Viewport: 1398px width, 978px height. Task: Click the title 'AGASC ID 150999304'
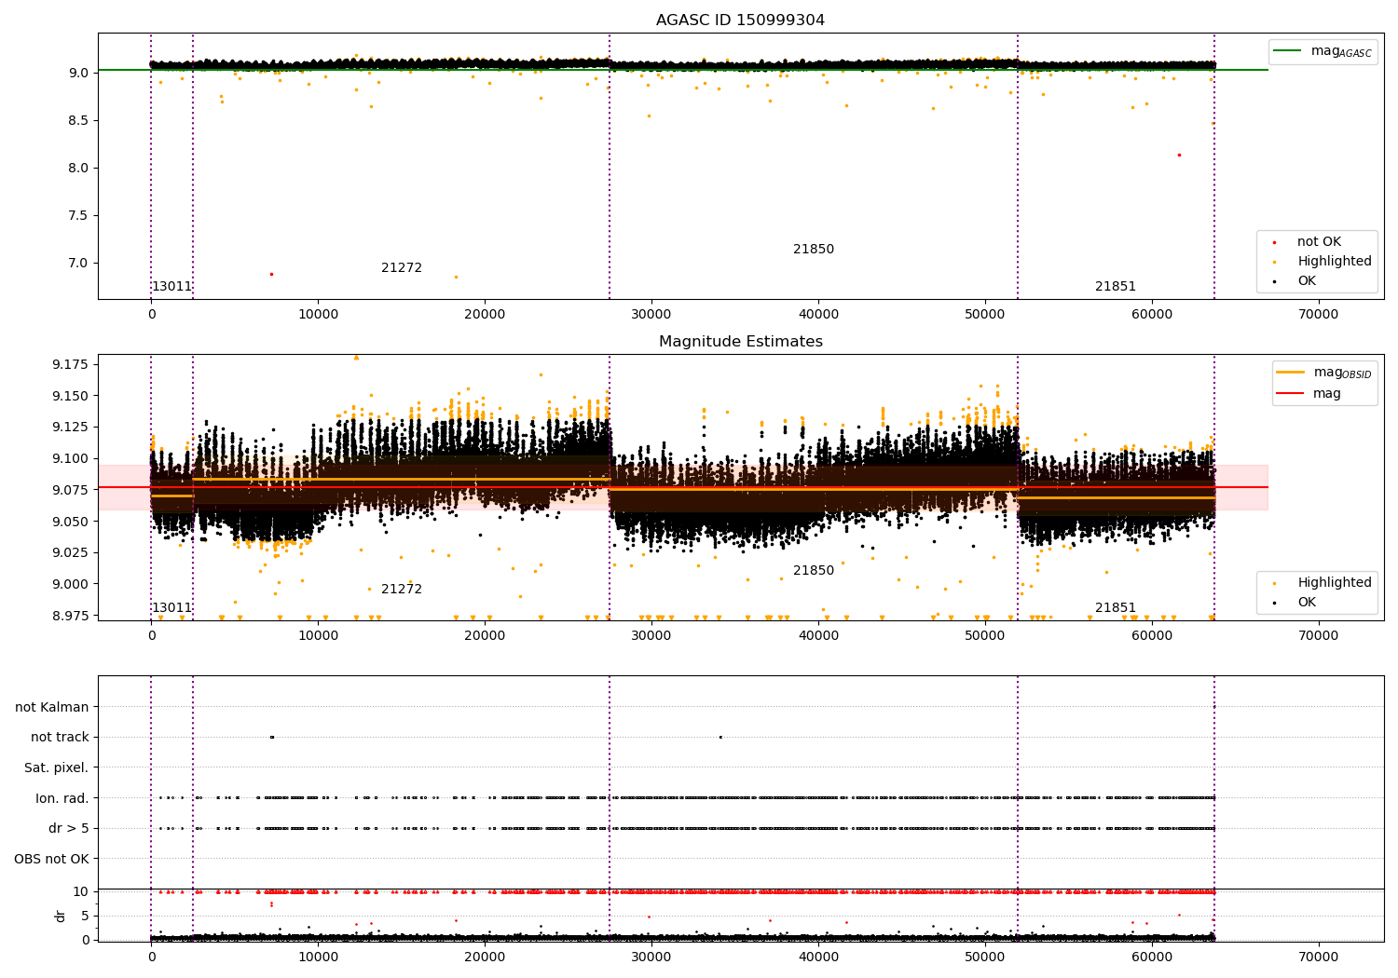click(740, 20)
